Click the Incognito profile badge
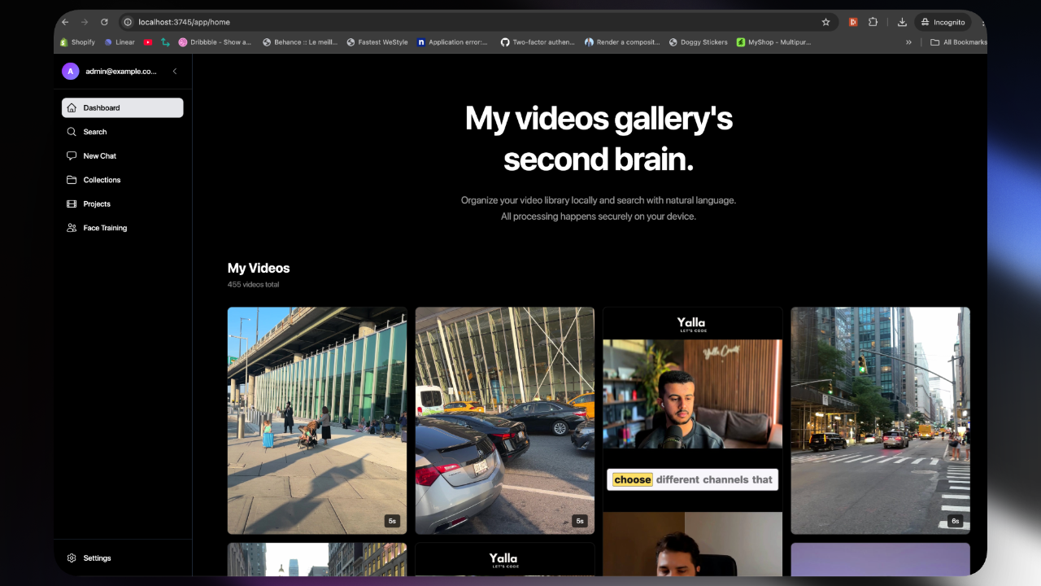1041x586 pixels. pyautogui.click(x=942, y=22)
